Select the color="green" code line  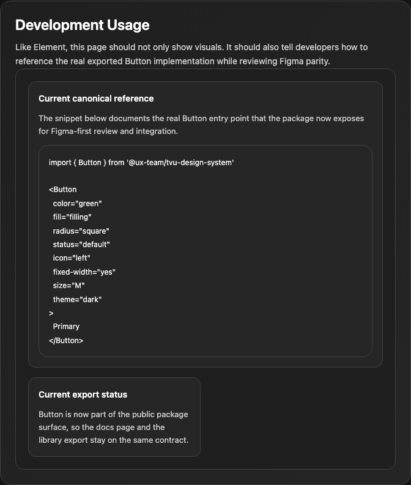click(77, 204)
